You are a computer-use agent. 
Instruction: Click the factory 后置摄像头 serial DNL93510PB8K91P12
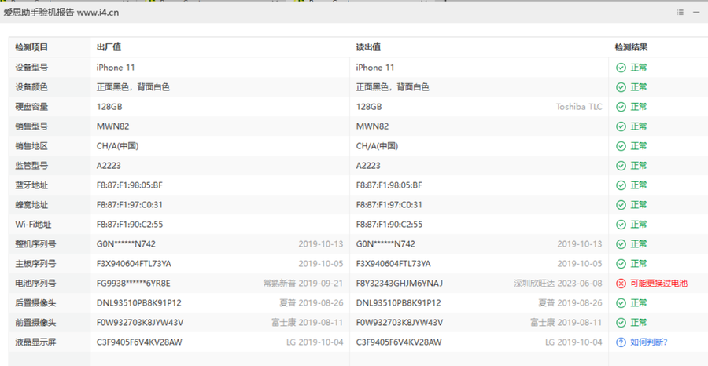138,303
